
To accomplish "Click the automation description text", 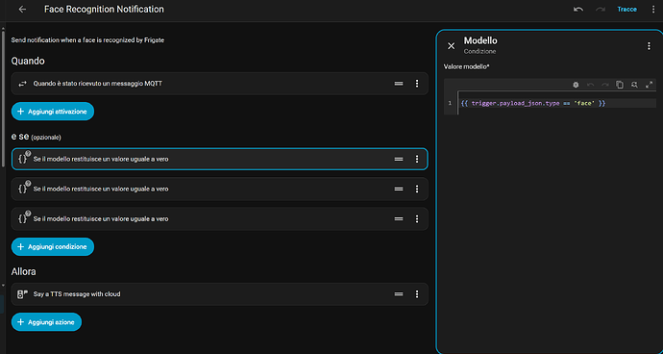I will [87, 40].
